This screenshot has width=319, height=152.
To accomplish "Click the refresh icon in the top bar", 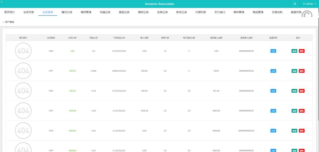I will (x=295, y=4).
